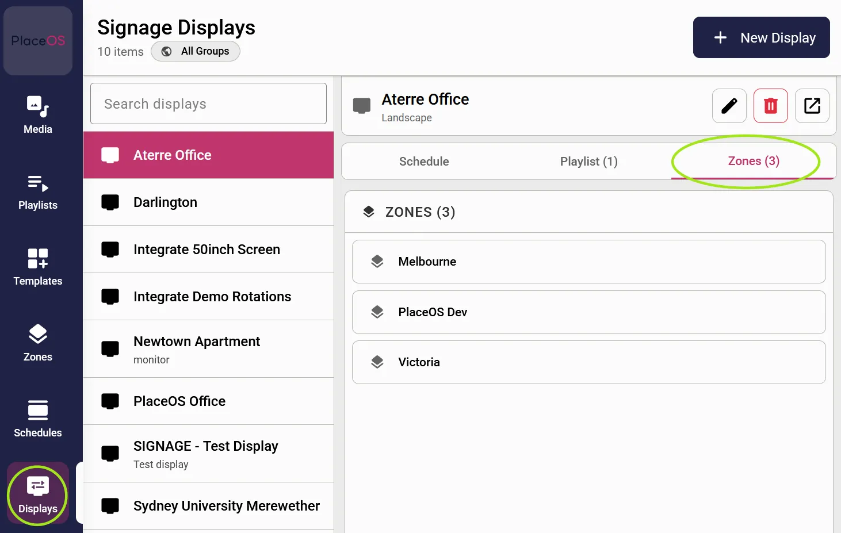Click the display icon next to Darlington
Screen dimensions: 841x533
[x=110, y=202]
